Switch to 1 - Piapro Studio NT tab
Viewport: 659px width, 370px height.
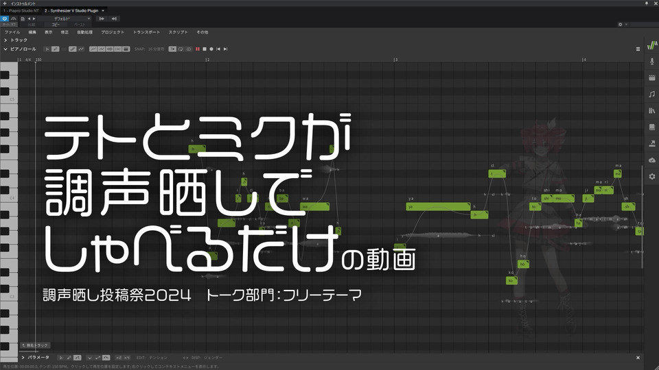[x=21, y=11]
